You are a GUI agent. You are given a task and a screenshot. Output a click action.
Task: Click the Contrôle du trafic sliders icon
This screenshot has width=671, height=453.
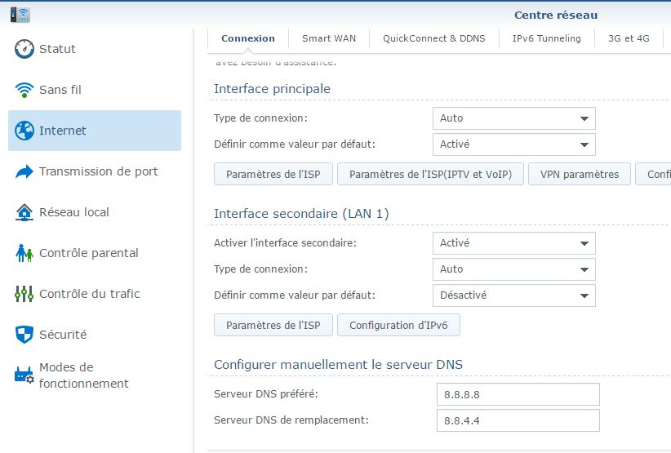click(x=24, y=294)
